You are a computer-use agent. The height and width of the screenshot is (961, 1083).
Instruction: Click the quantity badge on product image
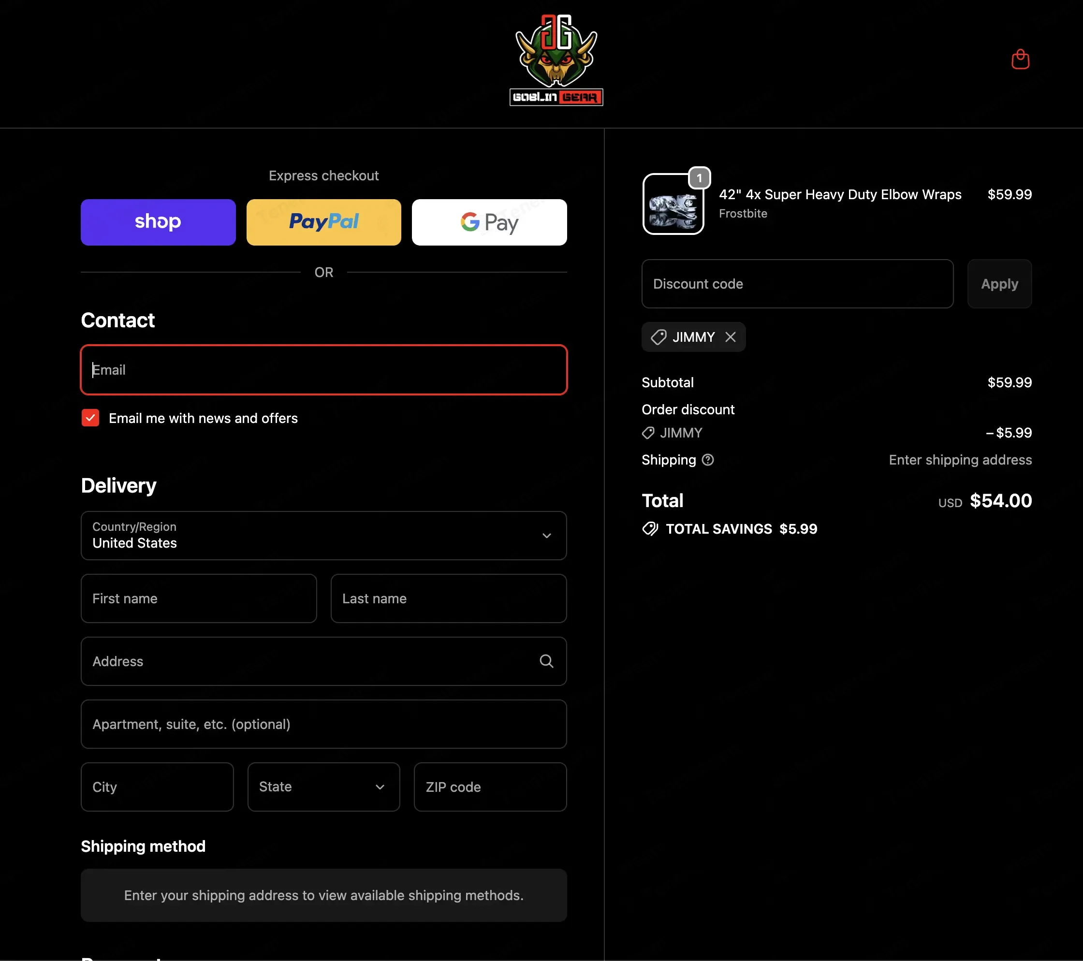pos(699,178)
